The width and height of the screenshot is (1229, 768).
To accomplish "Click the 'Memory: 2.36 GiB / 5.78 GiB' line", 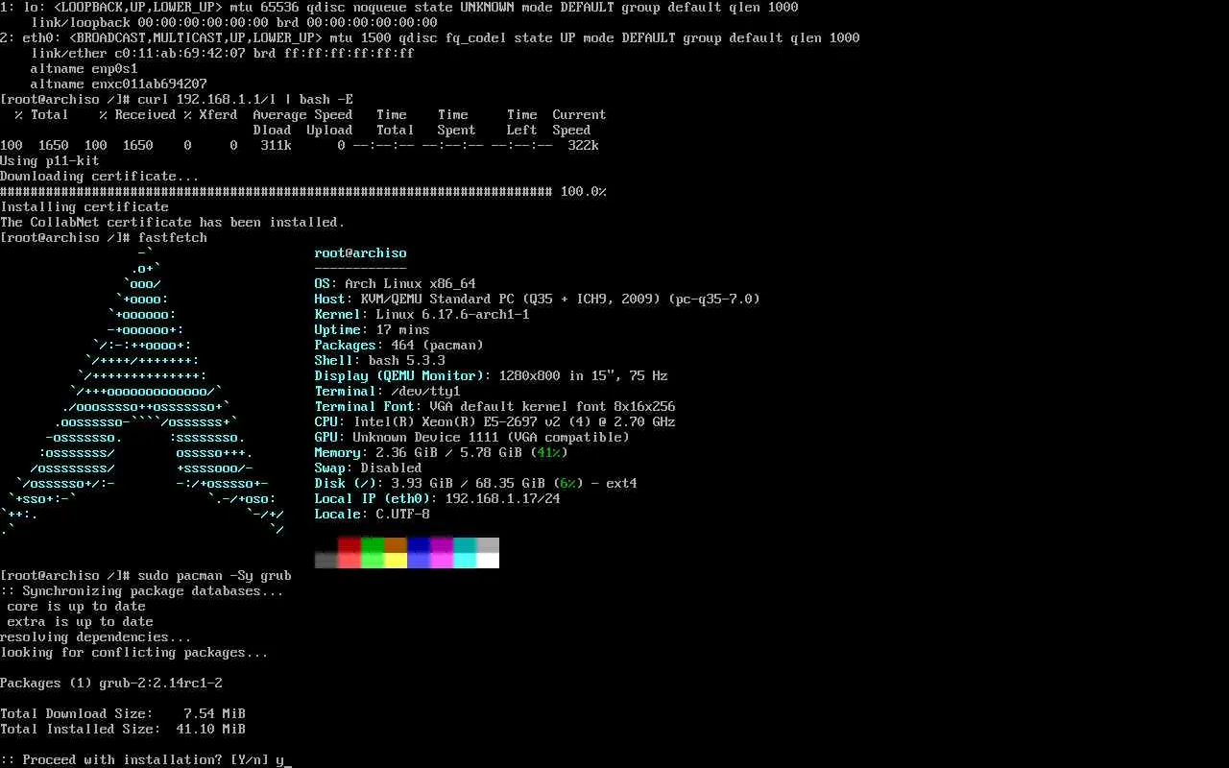I will pos(442,453).
